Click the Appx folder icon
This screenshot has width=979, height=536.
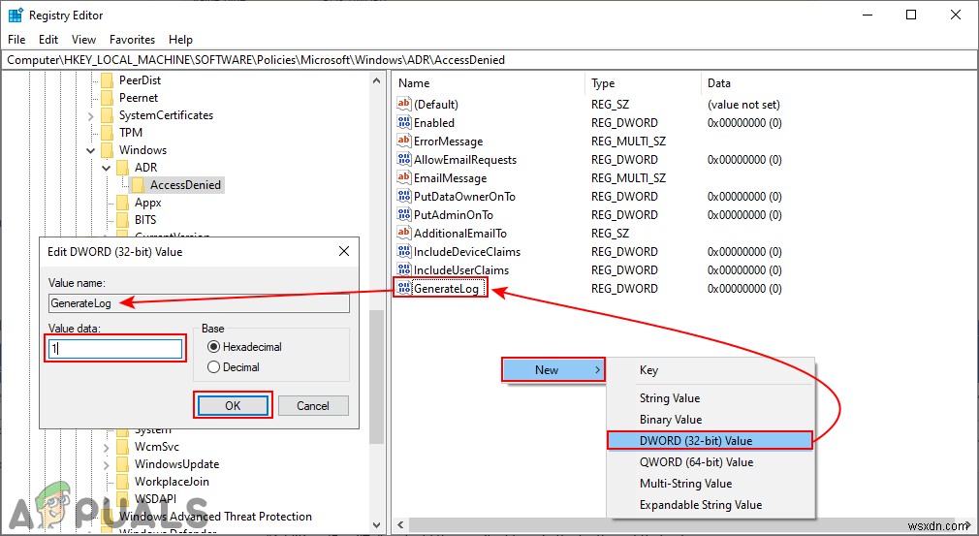pyautogui.click(x=122, y=203)
